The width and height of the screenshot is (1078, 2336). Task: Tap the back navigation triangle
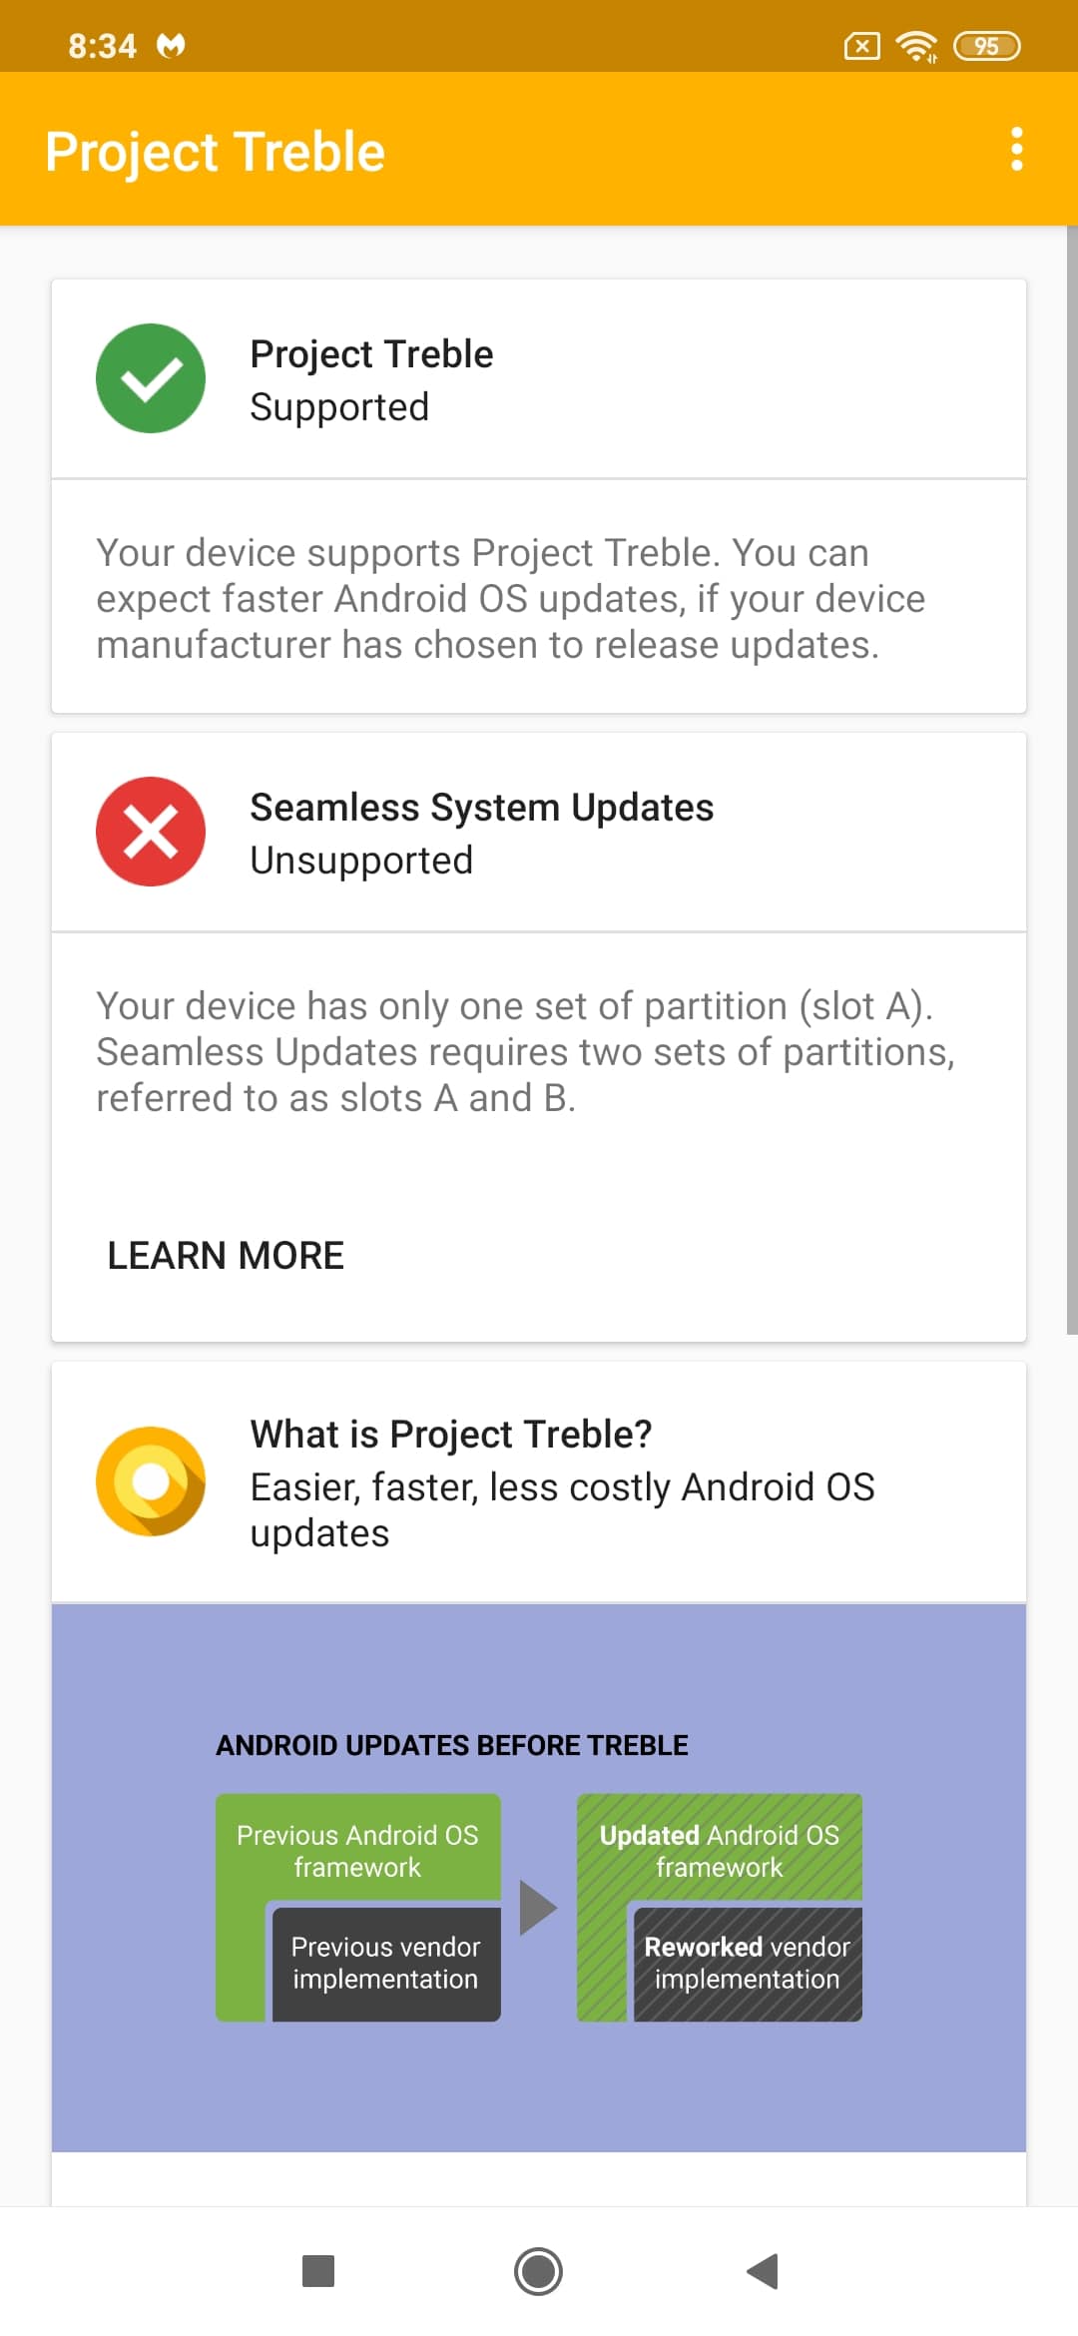click(x=763, y=2271)
